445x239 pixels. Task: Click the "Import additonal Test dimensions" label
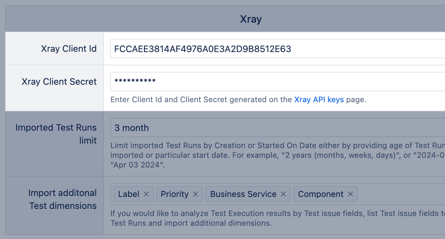[62, 199]
